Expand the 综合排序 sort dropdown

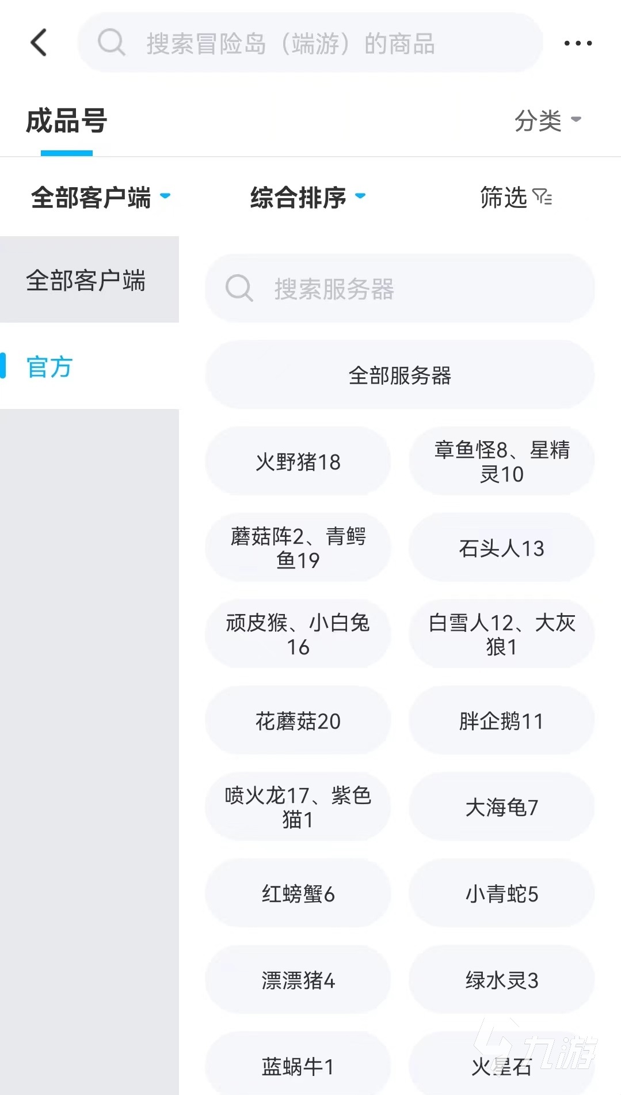tap(307, 198)
